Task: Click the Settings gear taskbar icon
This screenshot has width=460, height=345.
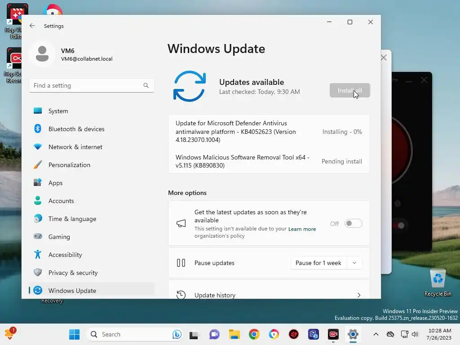Action: [x=353, y=334]
